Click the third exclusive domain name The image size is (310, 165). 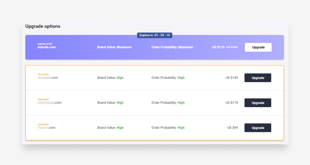click(47, 127)
